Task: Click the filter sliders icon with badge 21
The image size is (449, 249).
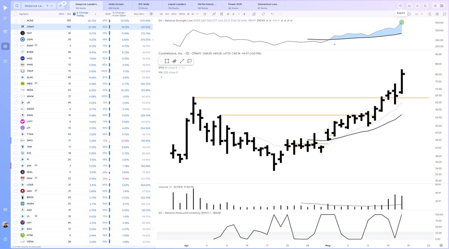Action: (x=60, y=6)
